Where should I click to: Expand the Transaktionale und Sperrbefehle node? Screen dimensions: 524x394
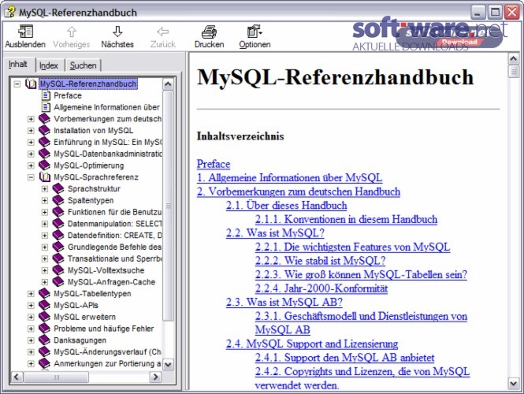point(44,259)
